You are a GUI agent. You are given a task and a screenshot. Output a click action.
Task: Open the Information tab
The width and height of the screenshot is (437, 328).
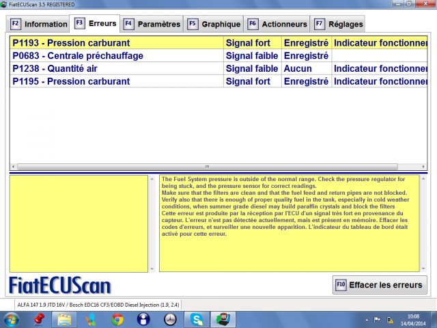coord(38,24)
